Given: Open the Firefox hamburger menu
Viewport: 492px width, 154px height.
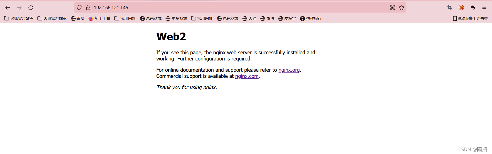Looking at the screenshot, I should coord(484,8).
